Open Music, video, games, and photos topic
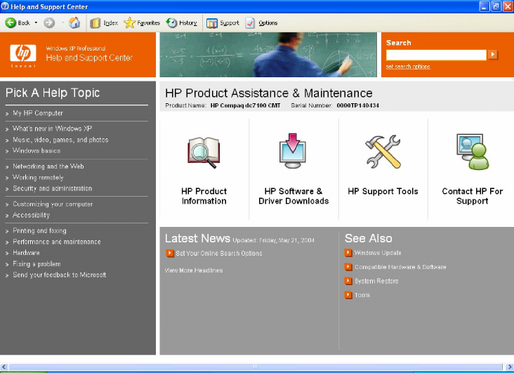 coord(60,140)
